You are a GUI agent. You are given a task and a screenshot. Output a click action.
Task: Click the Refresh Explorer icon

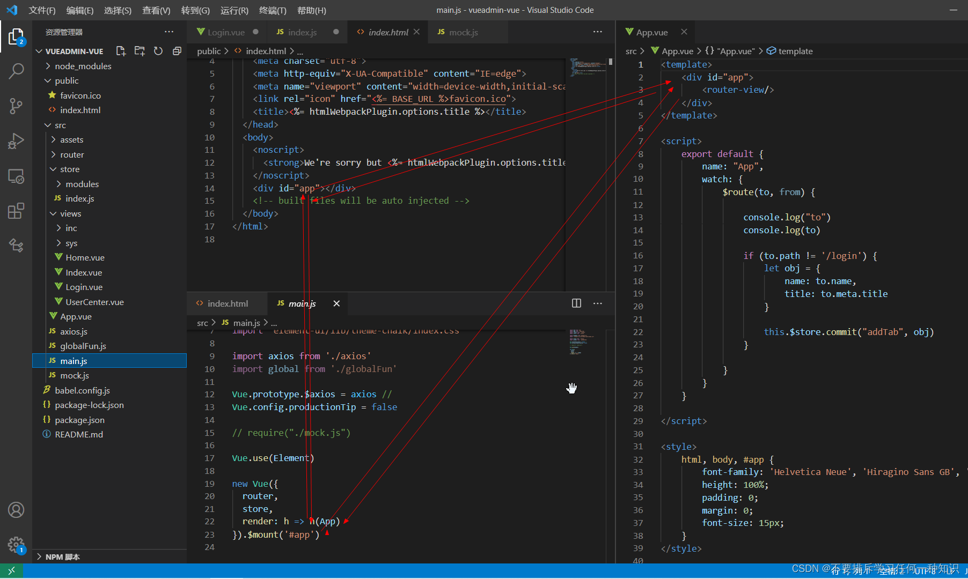158,51
